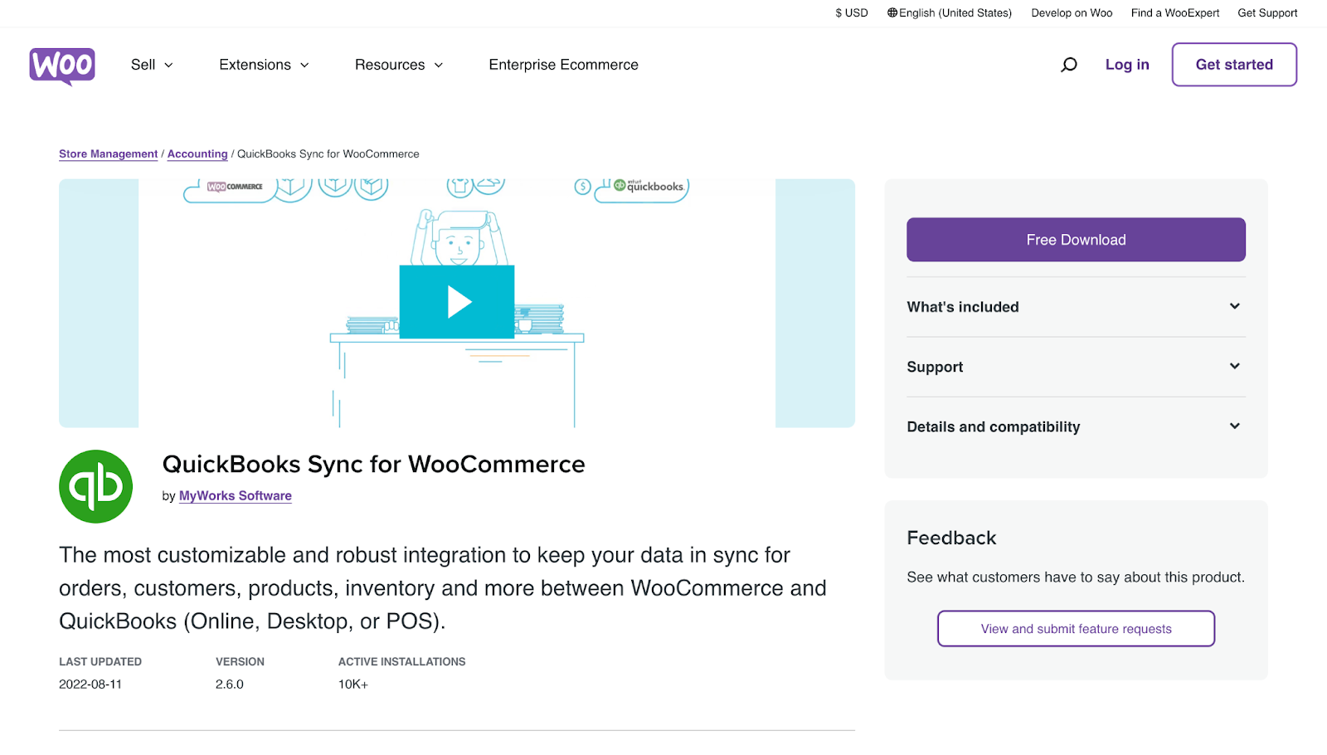Expand the Support section
Image resolution: width=1327 pixels, height=755 pixels.
point(1076,367)
